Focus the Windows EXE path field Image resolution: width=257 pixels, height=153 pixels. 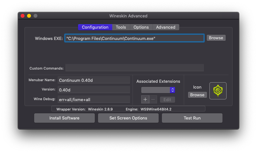[x=134, y=38]
